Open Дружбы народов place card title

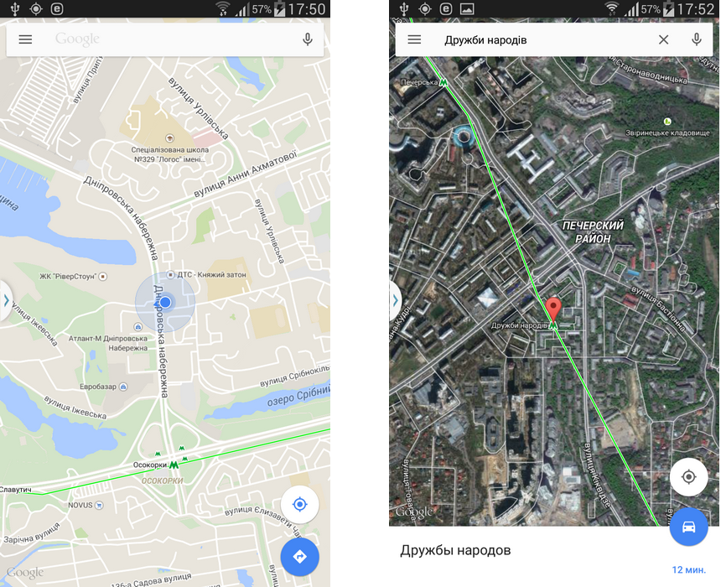pyautogui.click(x=455, y=550)
